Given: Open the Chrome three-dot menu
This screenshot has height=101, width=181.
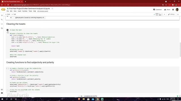Looking at the screenshot, I should pyautogui.click(x=179, y=5).
